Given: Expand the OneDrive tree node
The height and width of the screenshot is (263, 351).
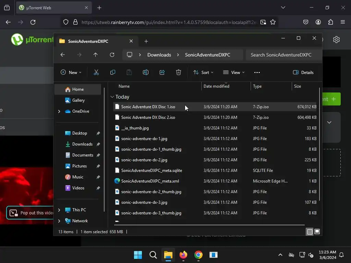Looking at the screenshot, I should pyautogui.click(x=59, y=111).
